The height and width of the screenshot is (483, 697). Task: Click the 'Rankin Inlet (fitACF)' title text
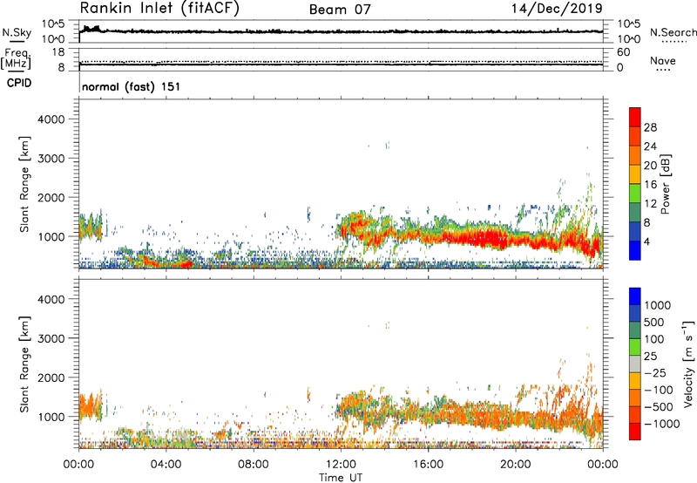tap(159, 9)
